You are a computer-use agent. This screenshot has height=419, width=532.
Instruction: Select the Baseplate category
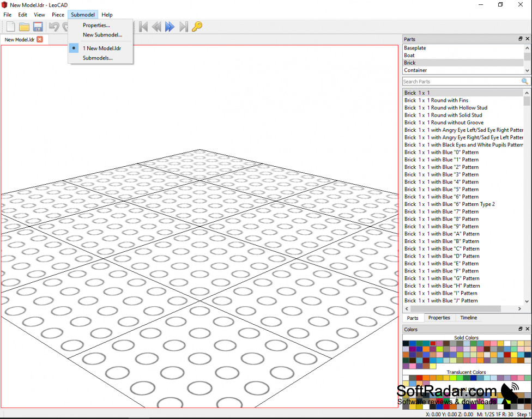(463, 48)
